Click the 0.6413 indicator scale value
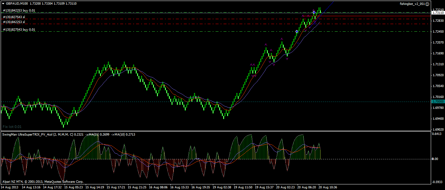Viewport: 445px width, 190px height. pos(437,134)
